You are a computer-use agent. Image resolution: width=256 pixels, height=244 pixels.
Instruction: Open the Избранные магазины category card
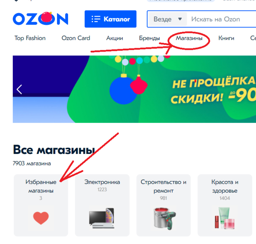(x=41, y=205)
